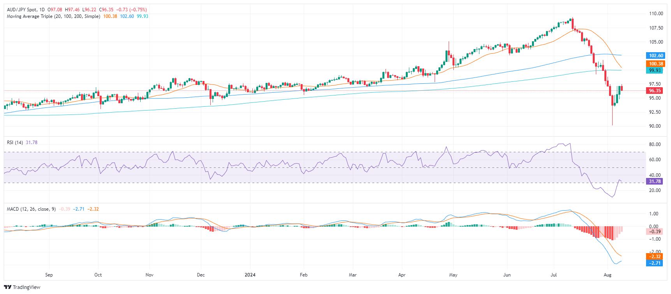Click the Apr label on time axis
671x294 pixels.
point(402,275)
